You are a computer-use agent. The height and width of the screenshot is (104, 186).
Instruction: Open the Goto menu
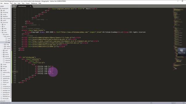point(19,3)
